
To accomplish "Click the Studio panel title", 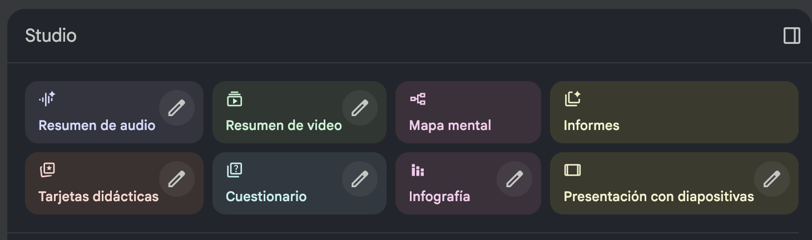I will [x=51, y=36].
